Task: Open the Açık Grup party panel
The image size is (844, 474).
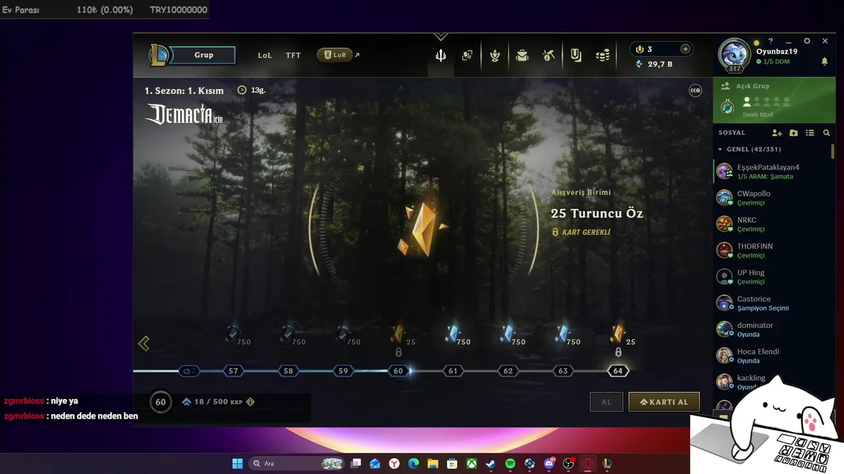Action: coord(774,100)
